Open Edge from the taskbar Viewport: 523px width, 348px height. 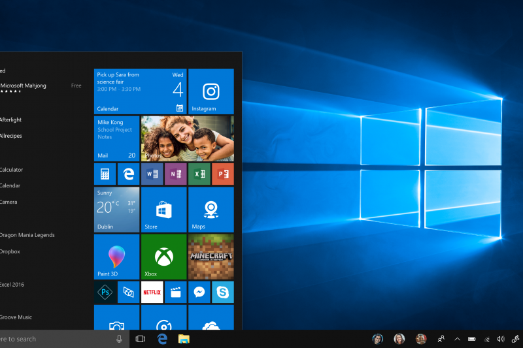162,339
